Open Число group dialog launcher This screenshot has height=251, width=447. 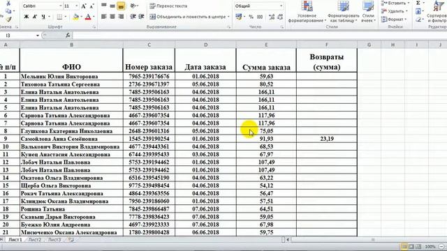pos(282,26)
